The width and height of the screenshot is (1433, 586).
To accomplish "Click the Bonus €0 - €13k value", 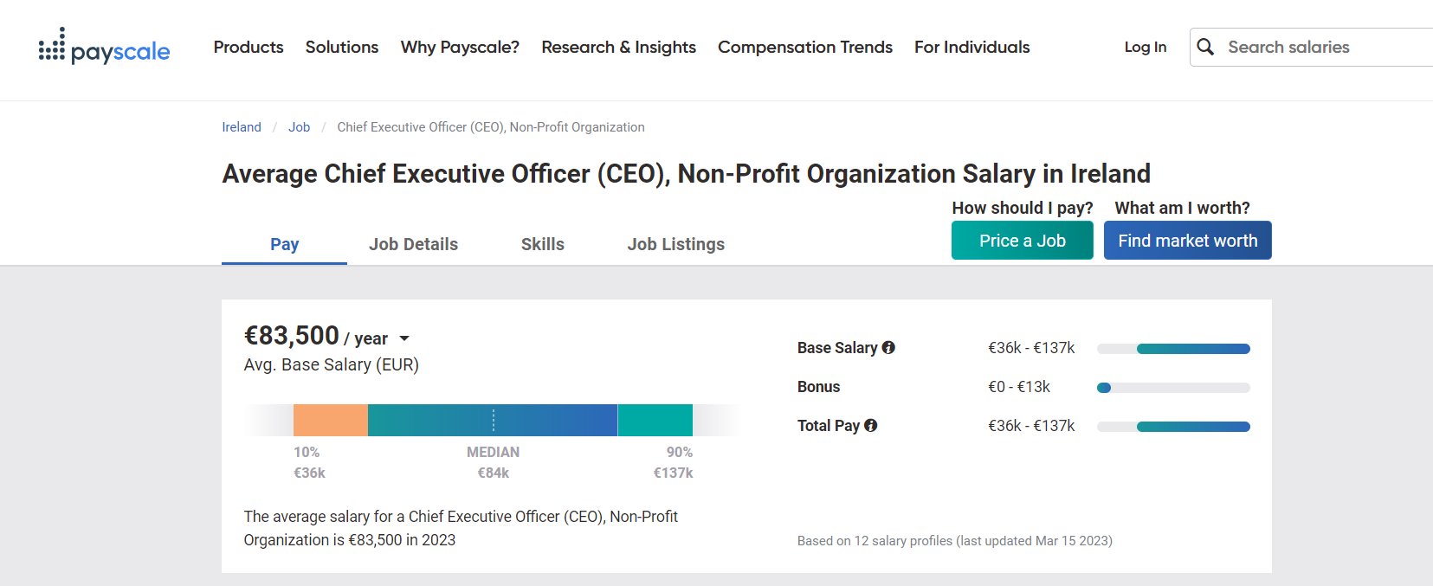I will tap(1019, 387).
